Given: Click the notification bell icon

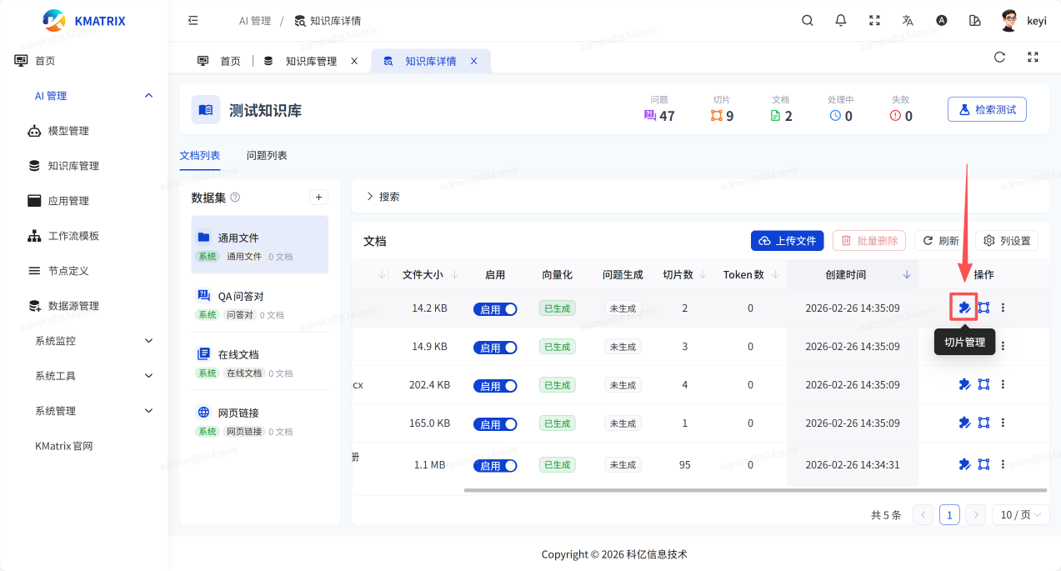Looking at the screenshot, I should 841,21.
